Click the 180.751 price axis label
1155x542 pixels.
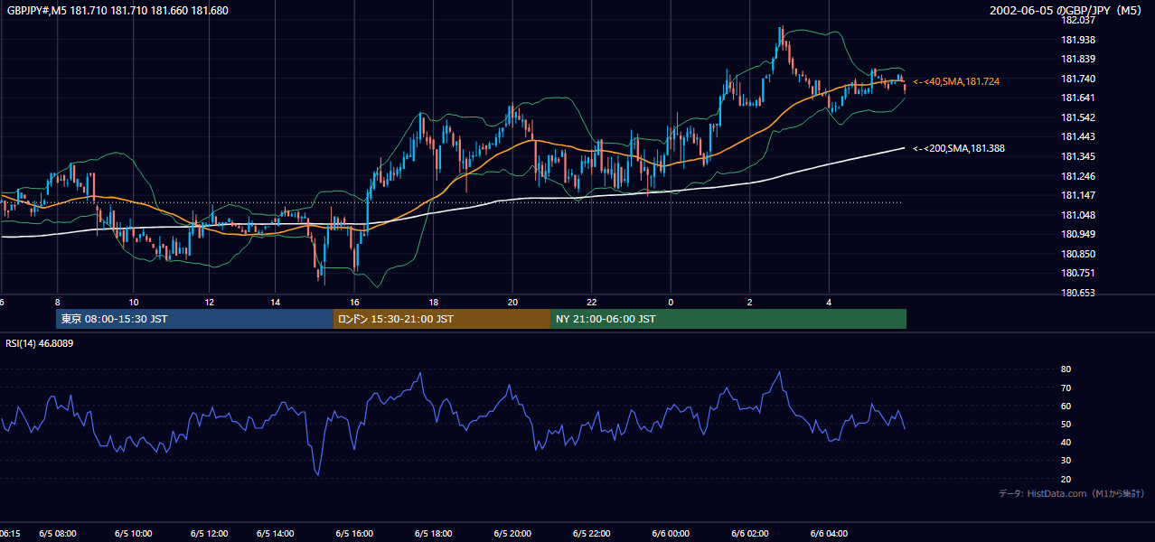tap(1077, 273)
